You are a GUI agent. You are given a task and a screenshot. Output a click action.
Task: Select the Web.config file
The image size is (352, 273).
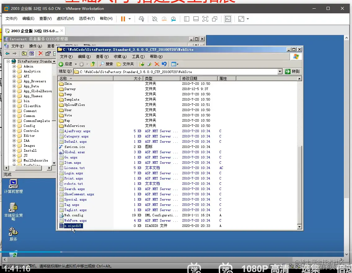(x=74, y=215)
